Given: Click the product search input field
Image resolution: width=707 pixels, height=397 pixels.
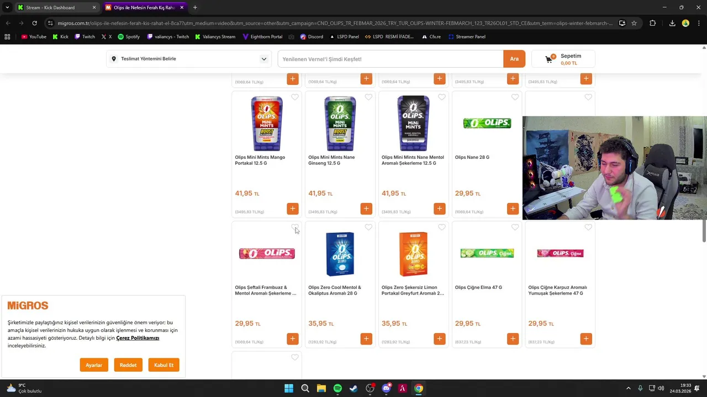Looking at the screenshot, I should 391,59.
